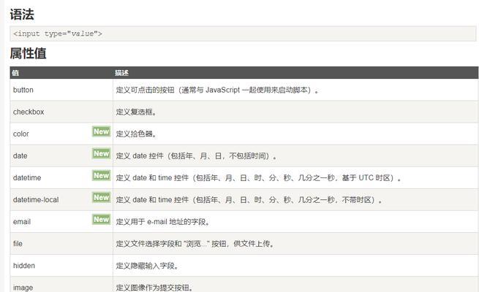479x292 pixels.
Task: Select the 'file' value cell
Action: (61, 244)
